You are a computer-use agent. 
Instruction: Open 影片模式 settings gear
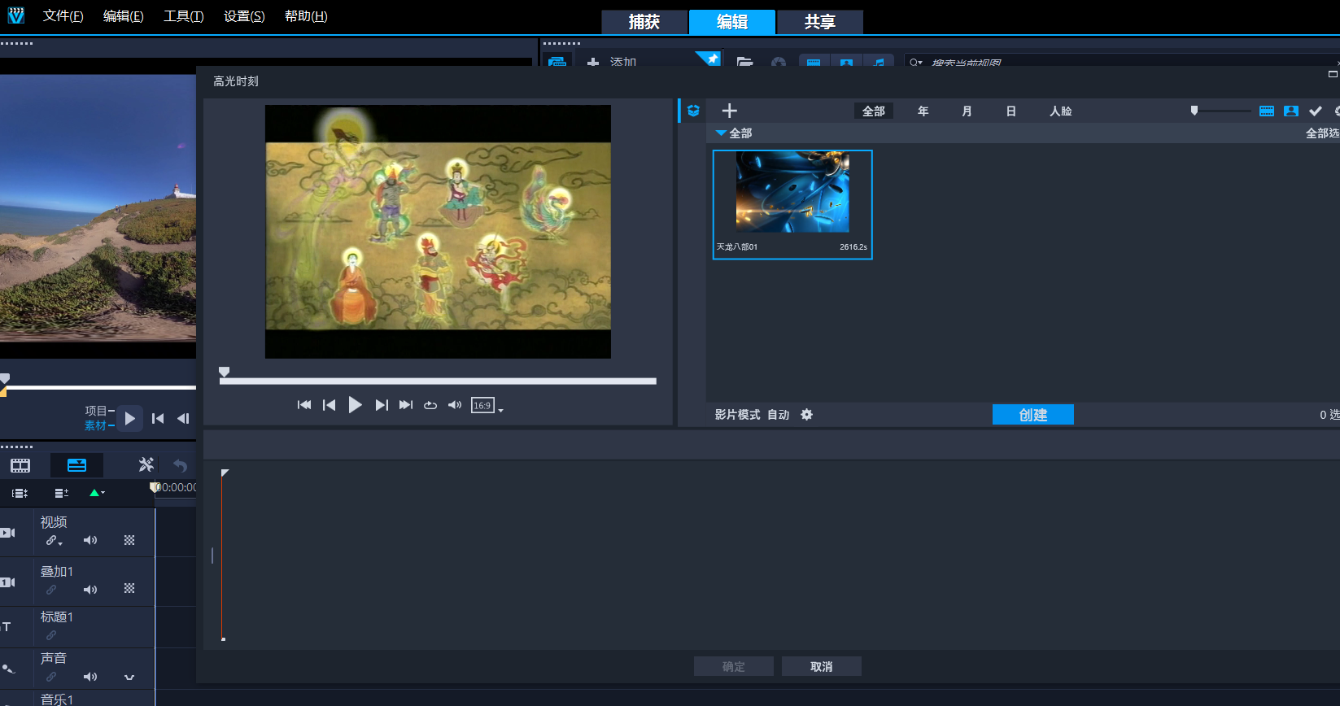pos(806,415)
